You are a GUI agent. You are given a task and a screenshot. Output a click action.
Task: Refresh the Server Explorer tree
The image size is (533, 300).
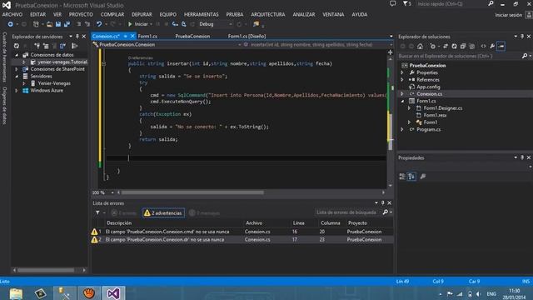17,46
